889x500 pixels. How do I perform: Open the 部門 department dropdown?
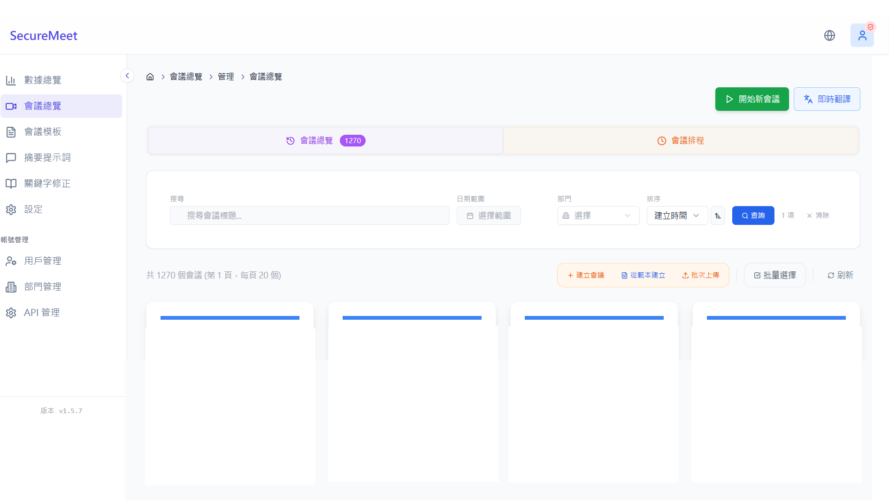coord(598,215)
